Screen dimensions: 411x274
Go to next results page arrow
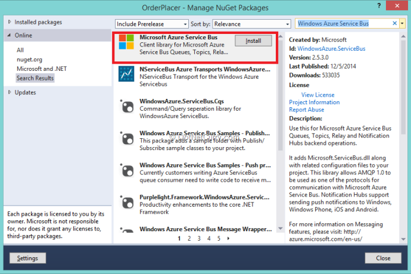228,238
